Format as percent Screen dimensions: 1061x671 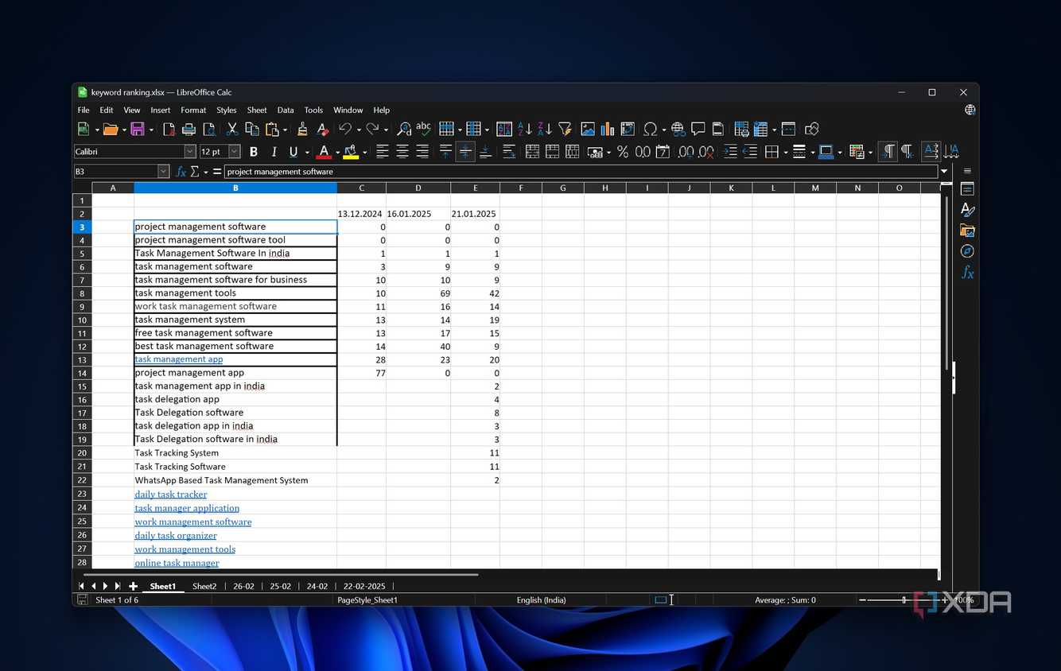pyautogui.click(x=623, y=152)
